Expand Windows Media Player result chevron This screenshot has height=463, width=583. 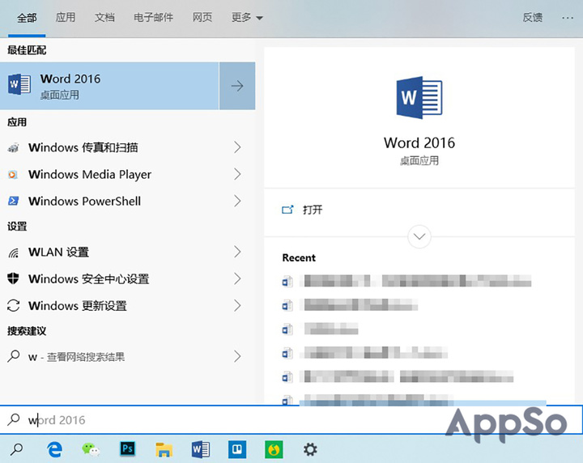(237, 174)
